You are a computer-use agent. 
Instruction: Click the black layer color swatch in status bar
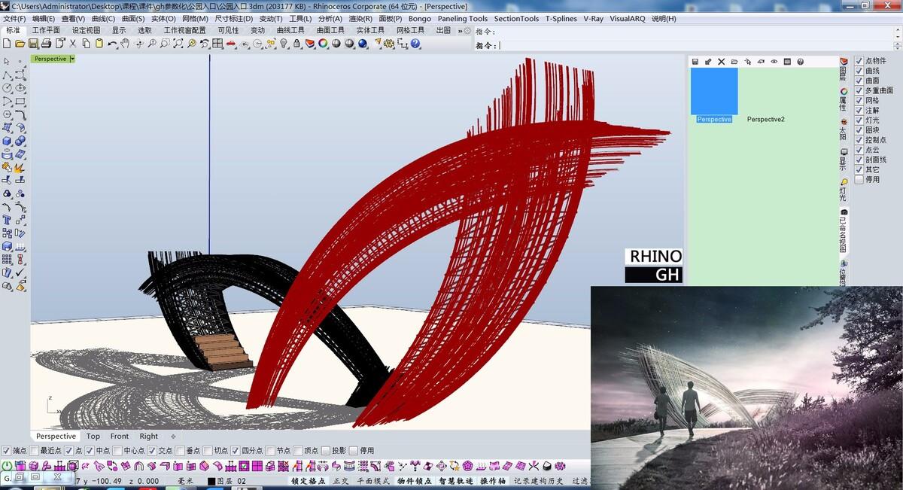coord(211,481)
